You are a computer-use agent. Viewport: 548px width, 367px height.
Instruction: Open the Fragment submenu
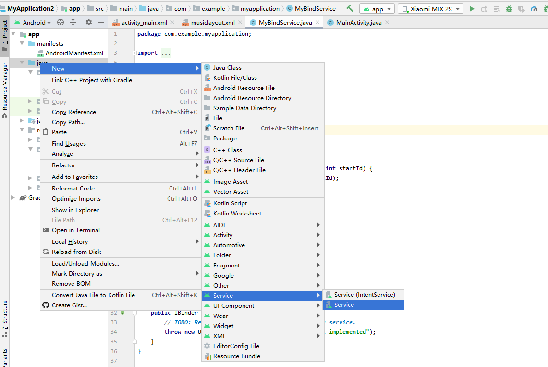point(263,266)
